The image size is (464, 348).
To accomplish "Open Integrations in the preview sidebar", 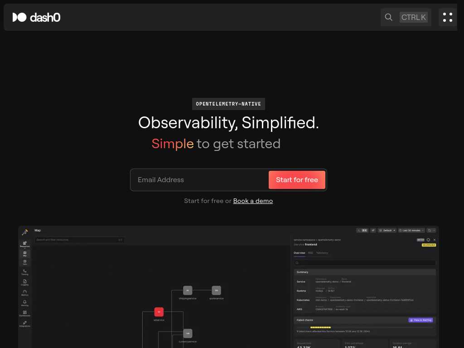I will click(x=25, y=324).
